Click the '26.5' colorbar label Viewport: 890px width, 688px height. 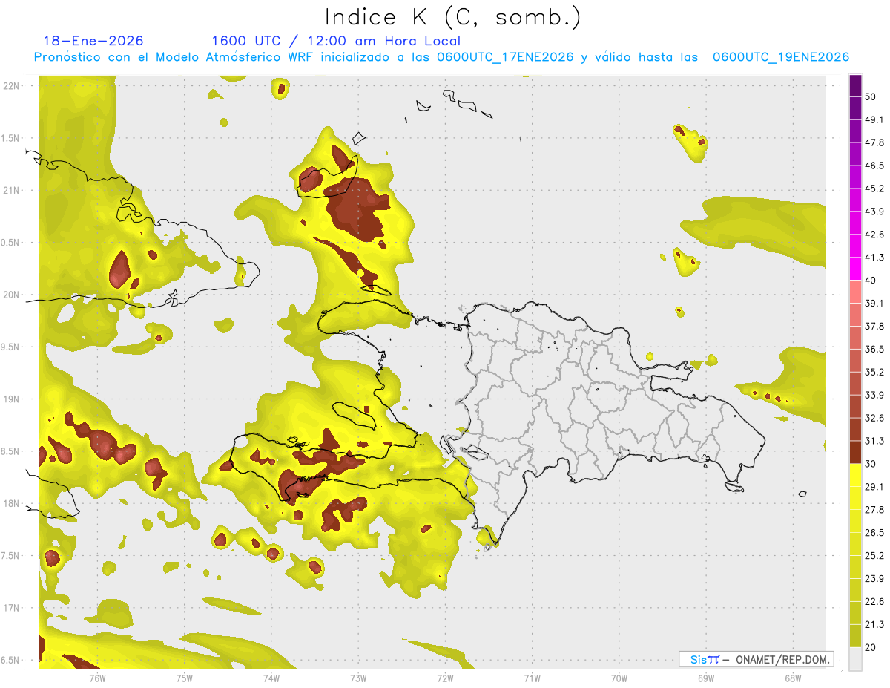(875, 533)
